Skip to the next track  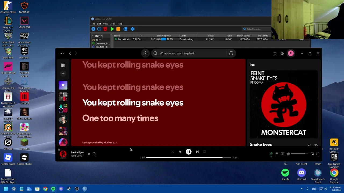(x=197, y=152)
